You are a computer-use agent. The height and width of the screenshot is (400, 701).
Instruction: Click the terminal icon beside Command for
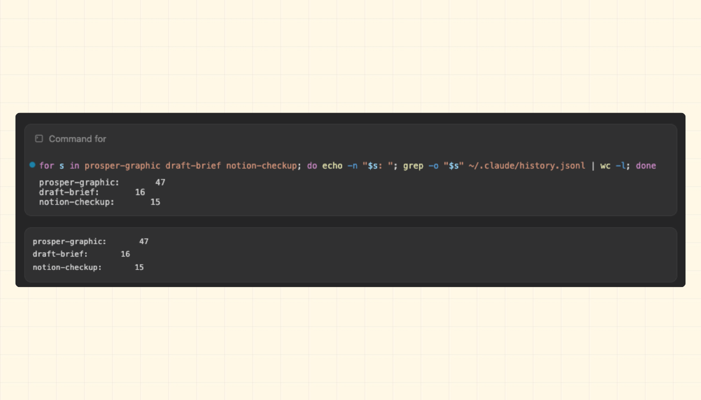tap(39, 138)
